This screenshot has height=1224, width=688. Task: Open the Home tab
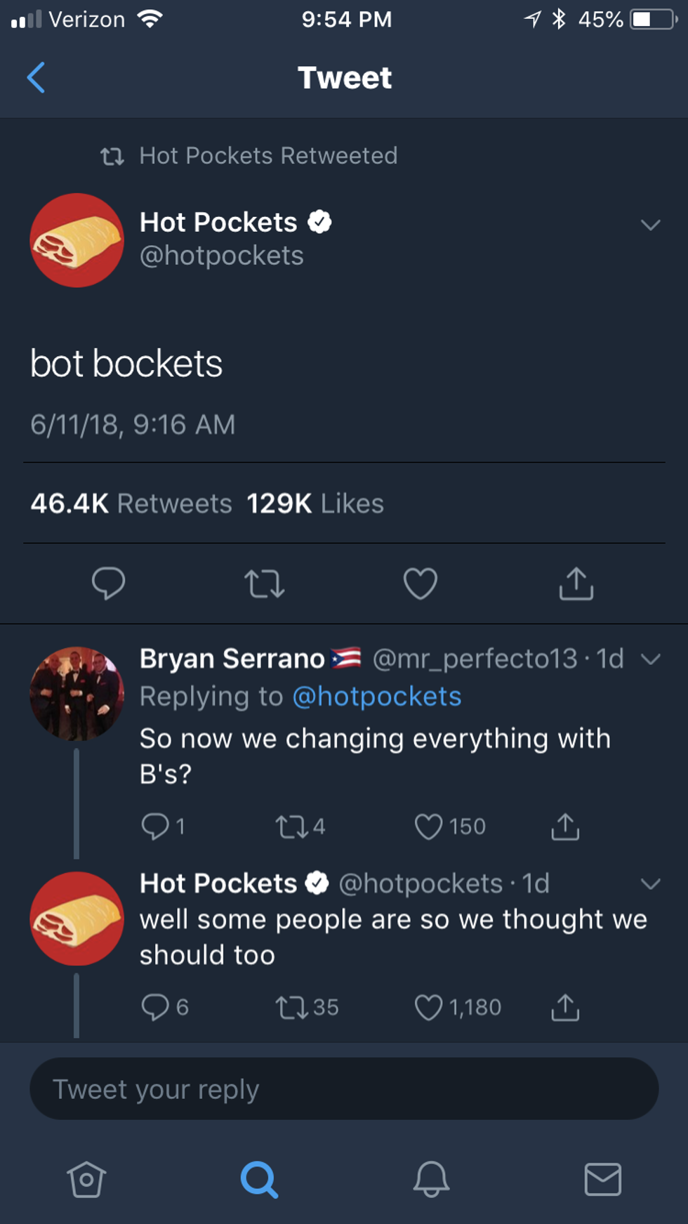(86, 1179)
